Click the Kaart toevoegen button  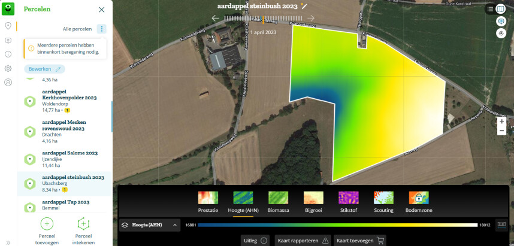coord(359,240)
